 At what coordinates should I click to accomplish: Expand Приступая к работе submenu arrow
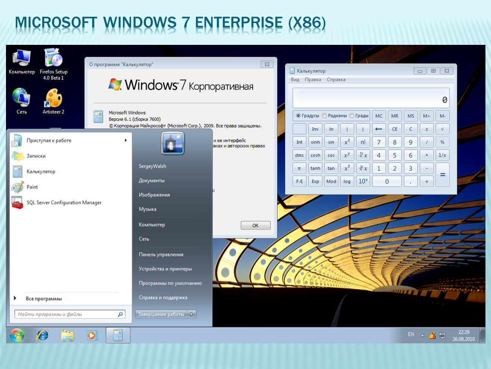[126, 141]
